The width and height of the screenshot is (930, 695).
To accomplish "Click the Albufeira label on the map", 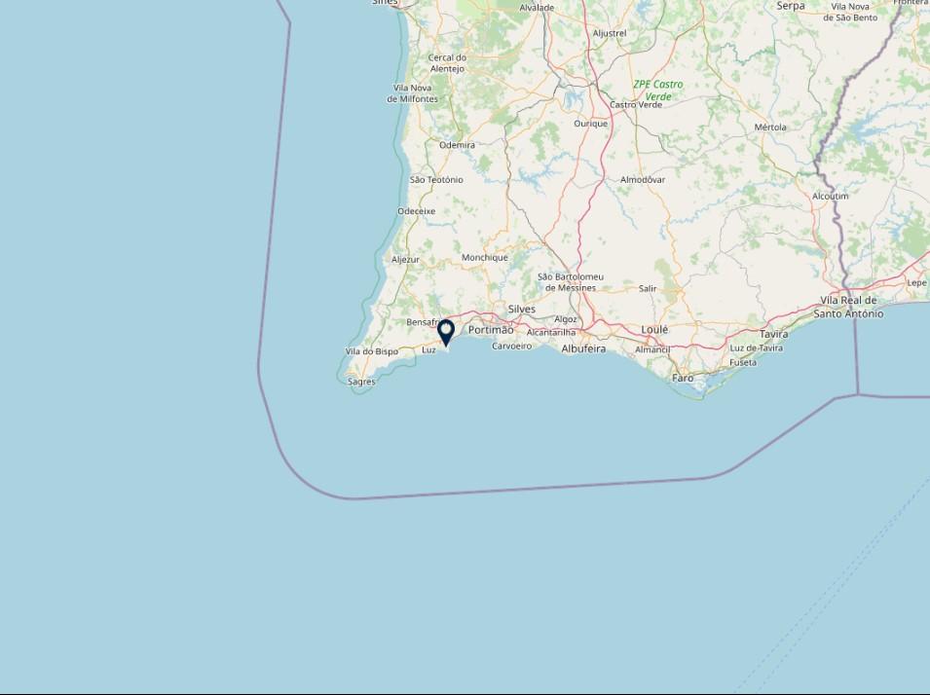I will point(583,348).
